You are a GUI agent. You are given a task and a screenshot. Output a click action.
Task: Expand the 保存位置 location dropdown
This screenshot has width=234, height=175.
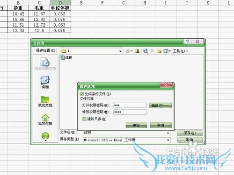click(x=120, y=51)
